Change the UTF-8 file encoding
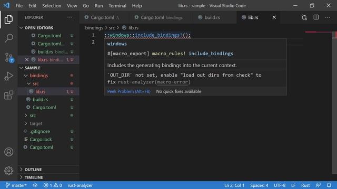This screenshot has width=337, height=189. [x=280, y=185]
